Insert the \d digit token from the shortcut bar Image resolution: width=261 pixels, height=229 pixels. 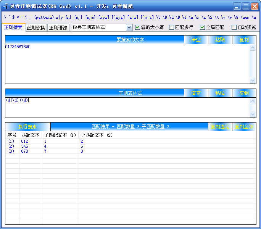click(x=173, y=17)
